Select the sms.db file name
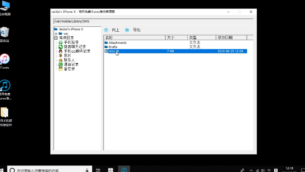 pyautogui.click(x=114, y=51)
